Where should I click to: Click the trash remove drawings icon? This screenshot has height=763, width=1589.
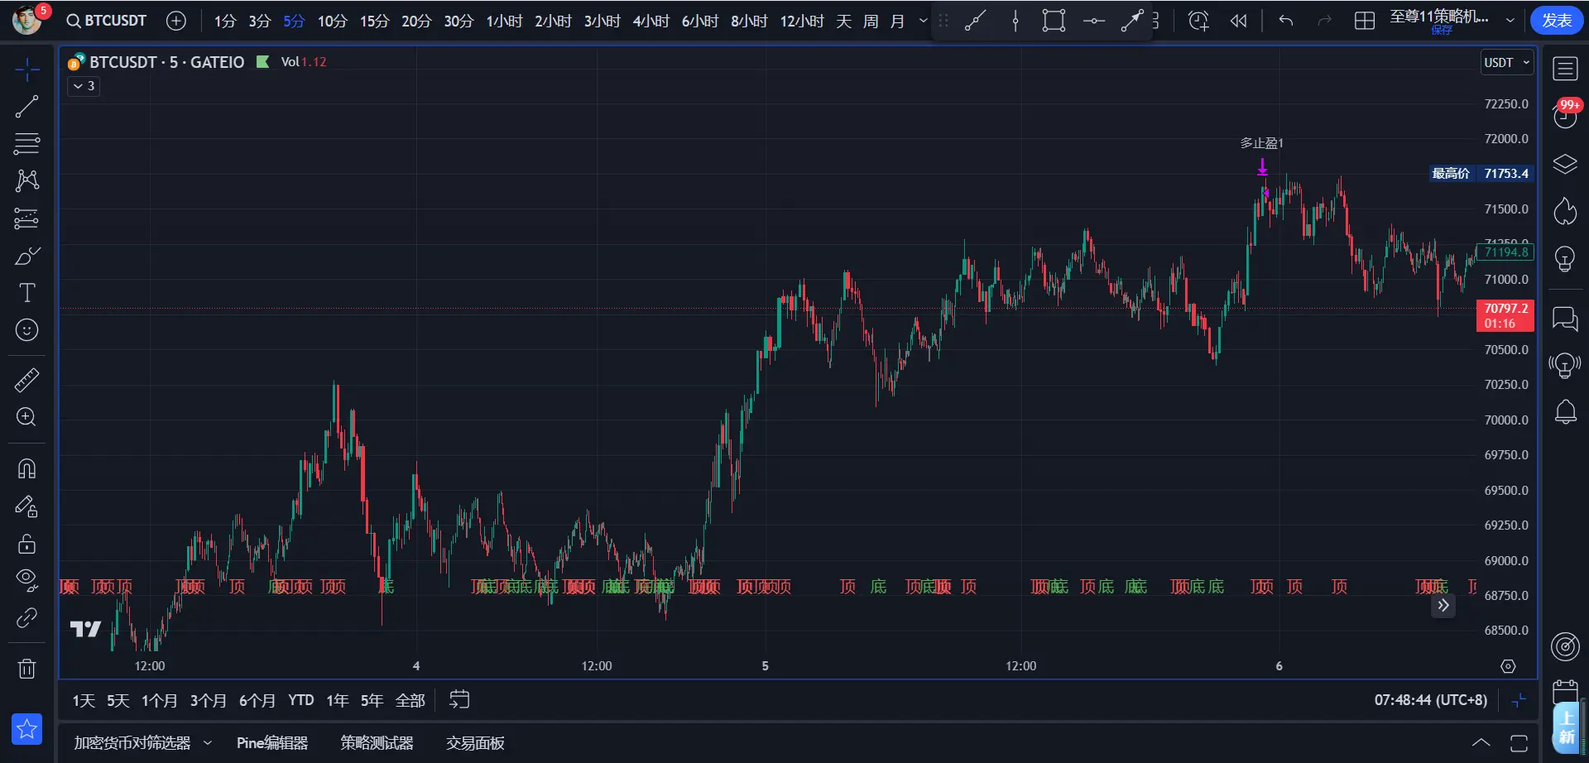point(26,669)
